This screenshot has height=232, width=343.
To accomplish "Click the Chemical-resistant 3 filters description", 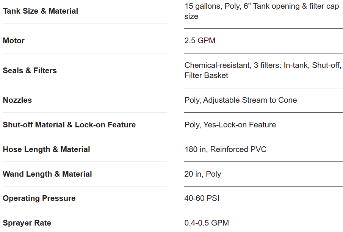I will [263, 70].
